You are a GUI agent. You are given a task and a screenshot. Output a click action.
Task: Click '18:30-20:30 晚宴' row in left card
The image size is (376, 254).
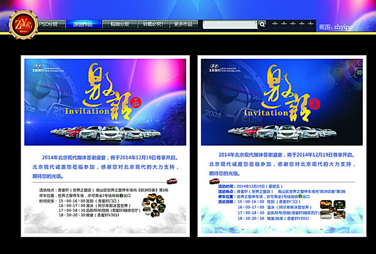coord(89,215)
